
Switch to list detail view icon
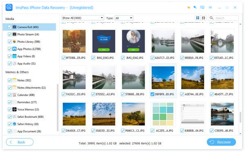[203, 18]
